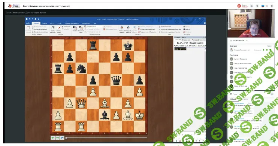Click the highlighted ХОД ЧЕРНЫХ text
The width and height of the screenshot is (278, 146).
(x=180, y=49)
